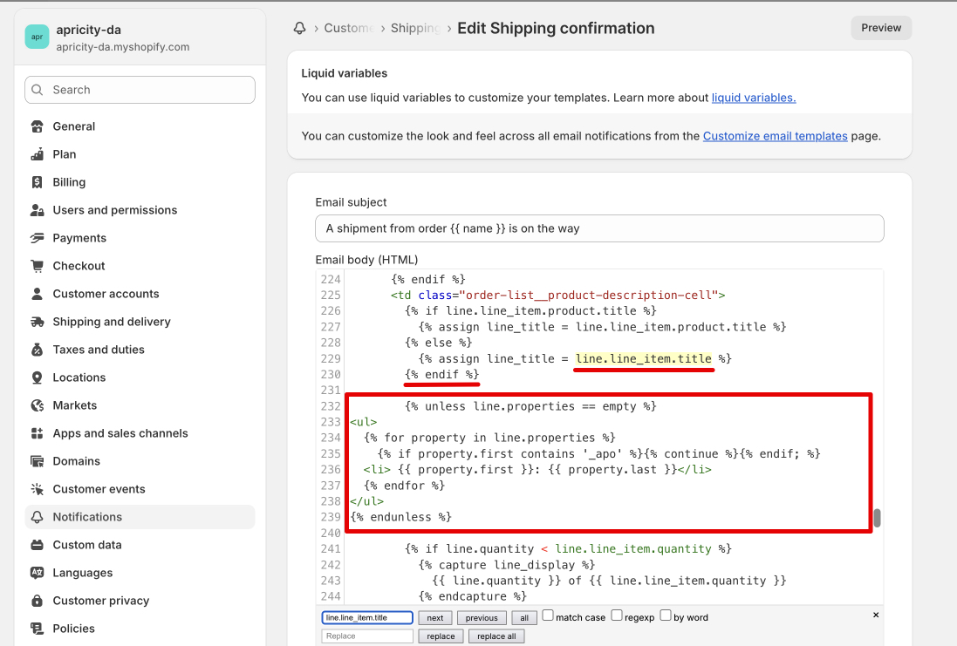Follow the Customize email templates link
957x646 pixels.
pyautogui.click(x=775, y=136)
